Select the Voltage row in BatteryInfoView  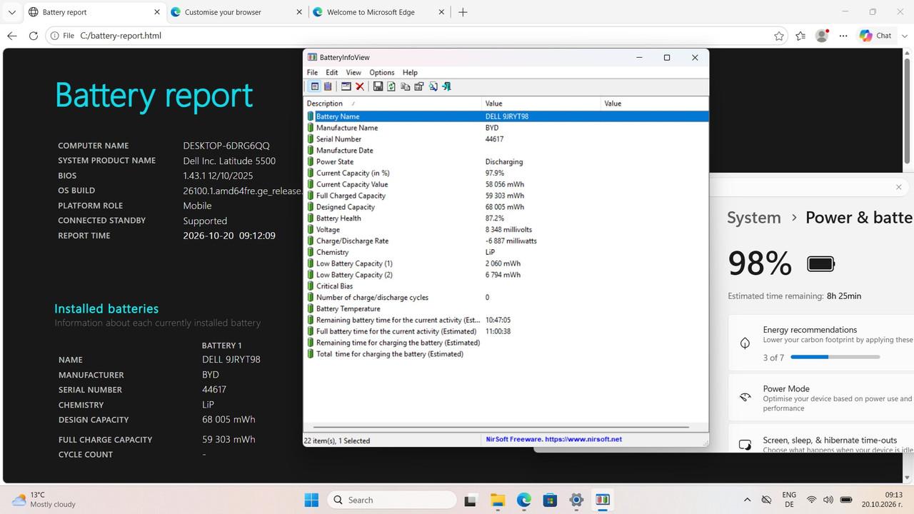(506, 230)
